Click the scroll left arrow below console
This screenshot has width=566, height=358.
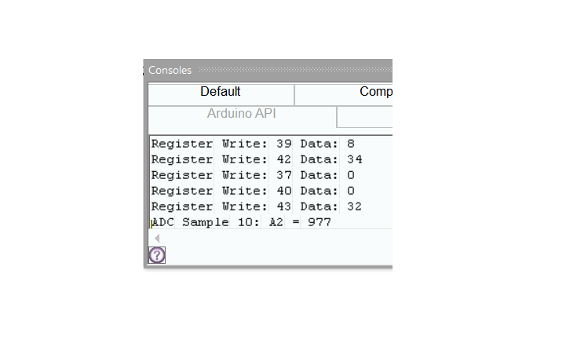[x=157, y=238]
